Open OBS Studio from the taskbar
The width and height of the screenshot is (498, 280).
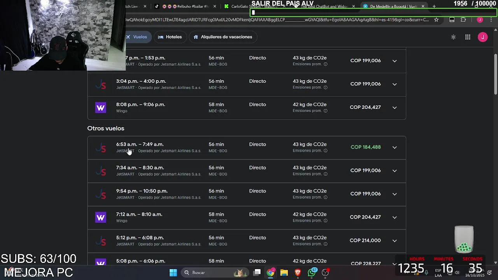(x=325, y=273)
